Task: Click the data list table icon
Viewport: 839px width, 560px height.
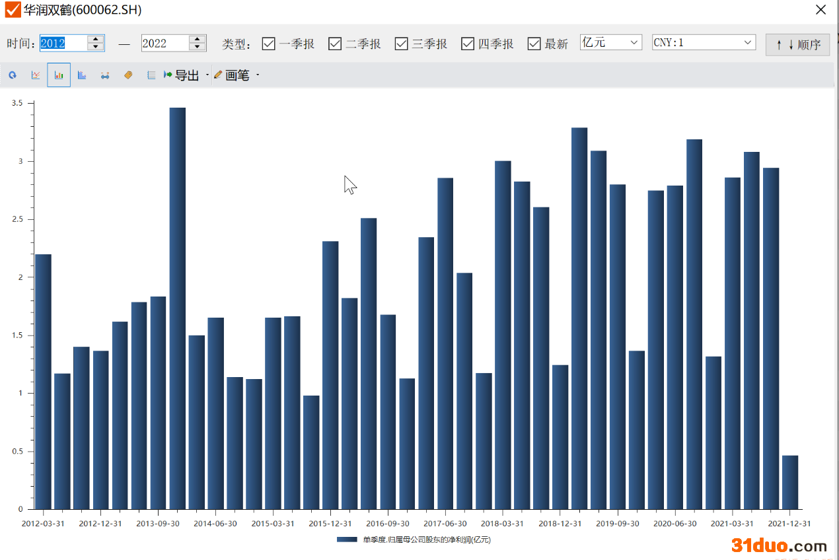Action: pyautogui.click(x=151, y=75)
